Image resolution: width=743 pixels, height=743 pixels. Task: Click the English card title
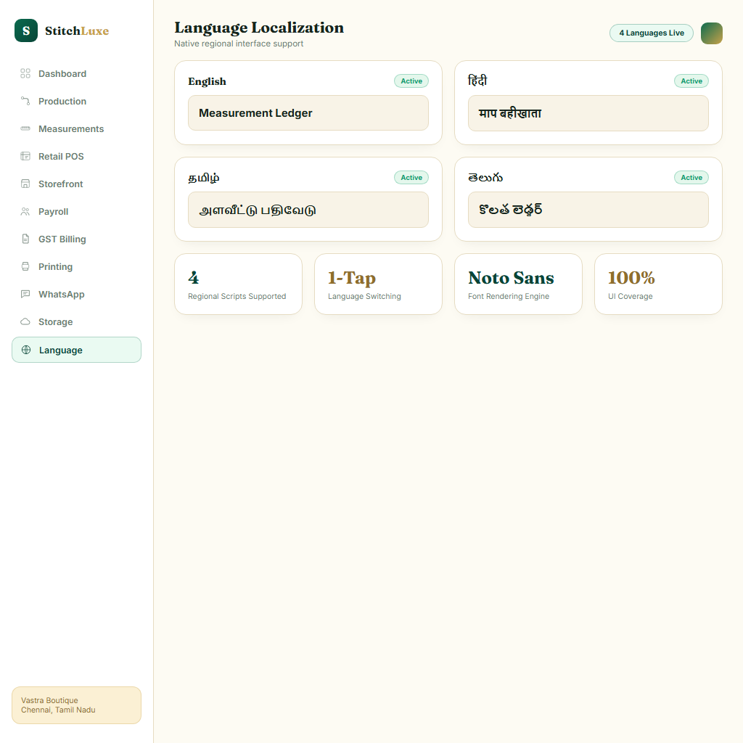(207, 81)
